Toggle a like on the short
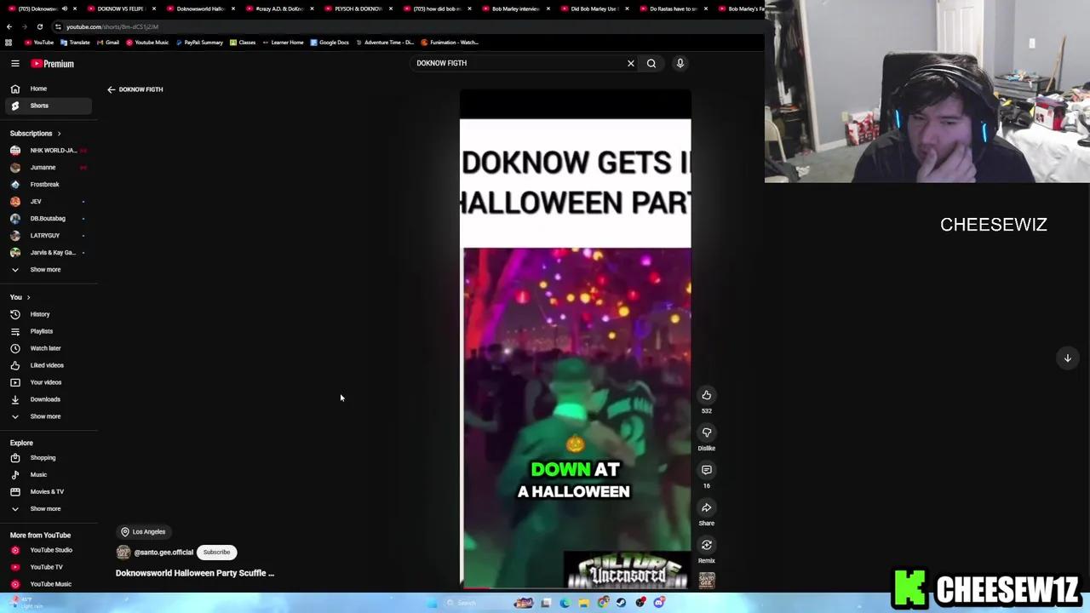 point(706,395)
